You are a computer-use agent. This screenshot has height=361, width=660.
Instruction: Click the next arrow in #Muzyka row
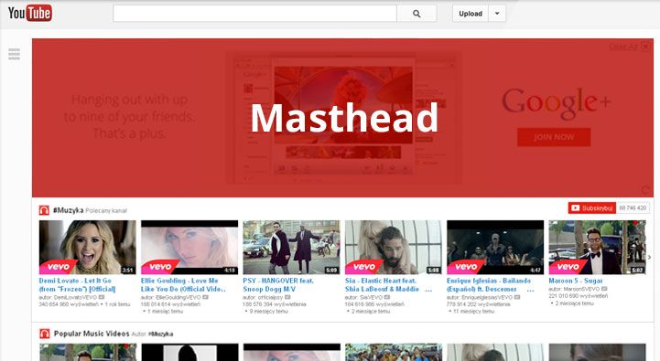(649, 257)
